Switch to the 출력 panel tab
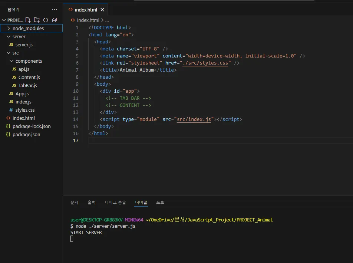 click(x=91, y=202)
